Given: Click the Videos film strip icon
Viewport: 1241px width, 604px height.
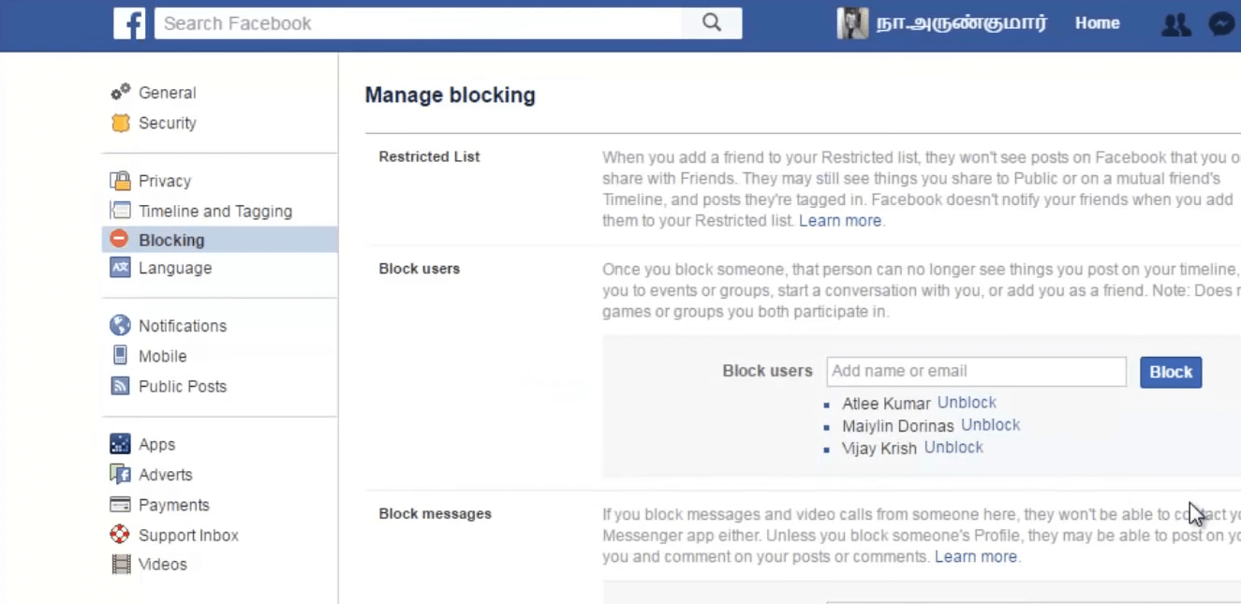Looking at the screenshot, I should coord(120,564).
